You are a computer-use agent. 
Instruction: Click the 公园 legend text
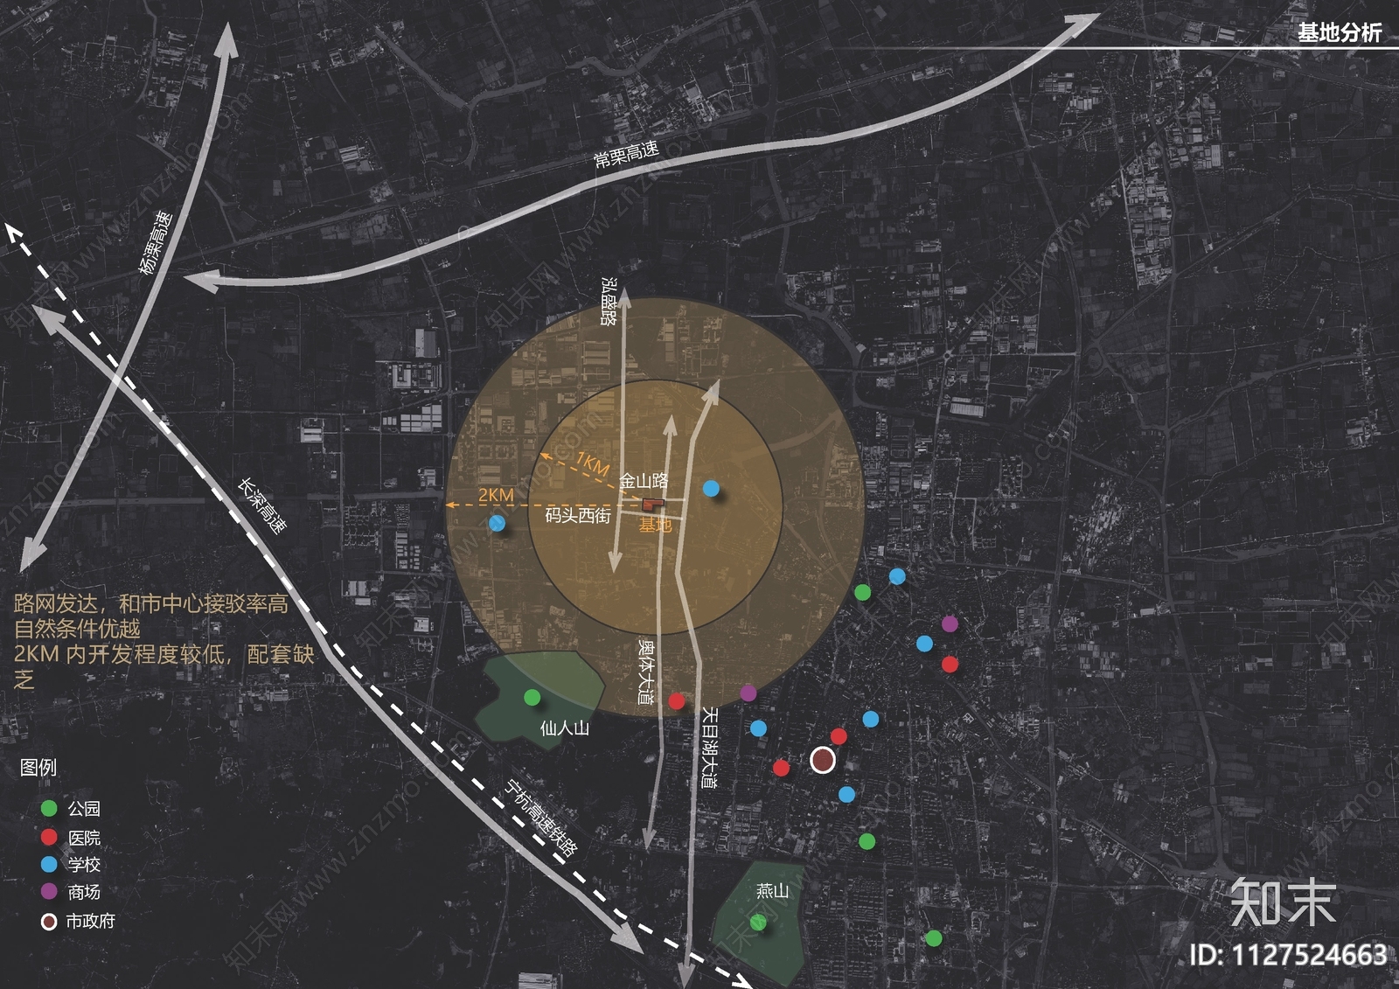click(x=84, y=809)
